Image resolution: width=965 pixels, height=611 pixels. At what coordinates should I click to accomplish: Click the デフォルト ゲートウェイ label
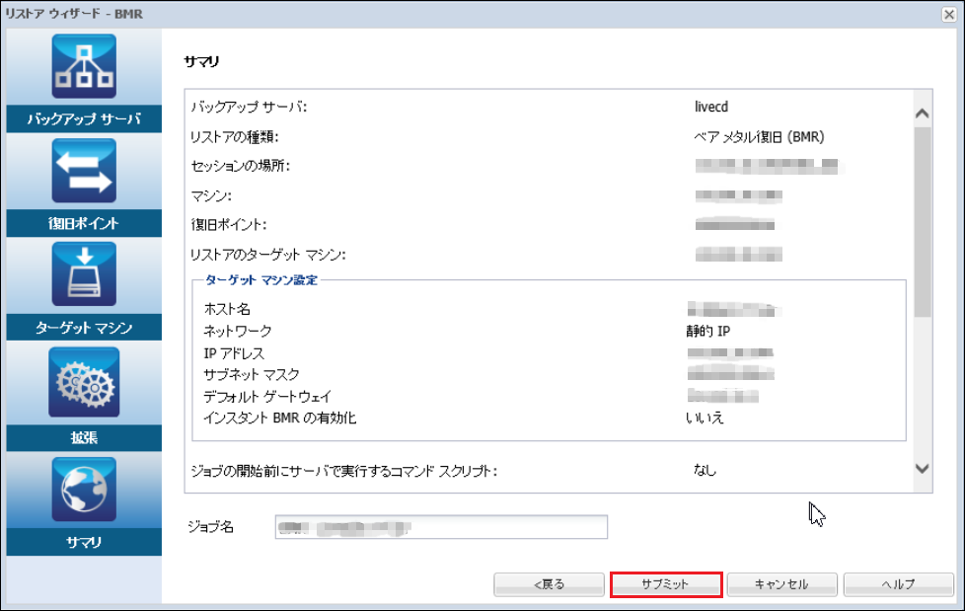[267, 396]
